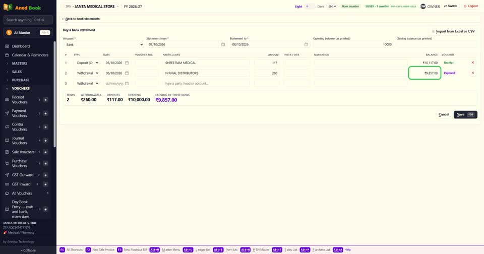Add a new Payment Voucher with the plus icon

(45, 113)
